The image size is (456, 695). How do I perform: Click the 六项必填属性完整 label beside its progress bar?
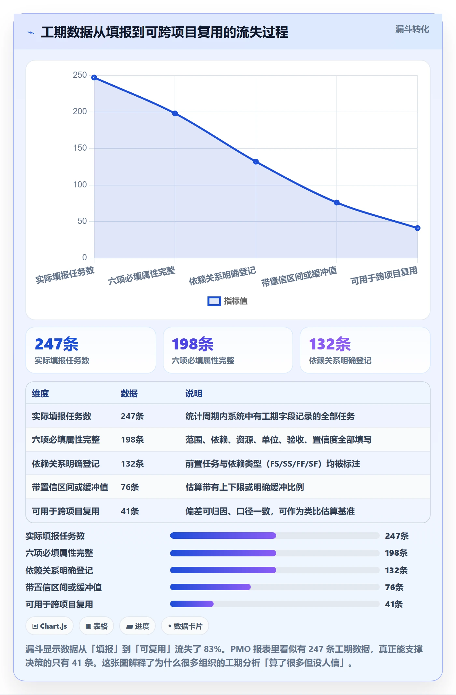point(59,553)
